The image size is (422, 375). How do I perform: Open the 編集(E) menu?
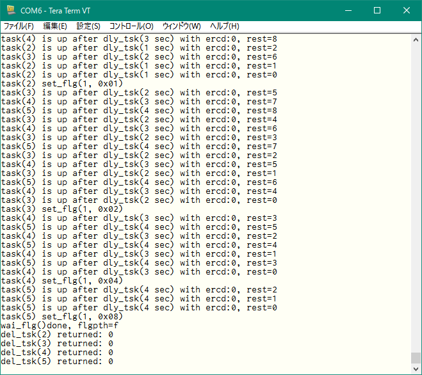[x=54, y=26]
